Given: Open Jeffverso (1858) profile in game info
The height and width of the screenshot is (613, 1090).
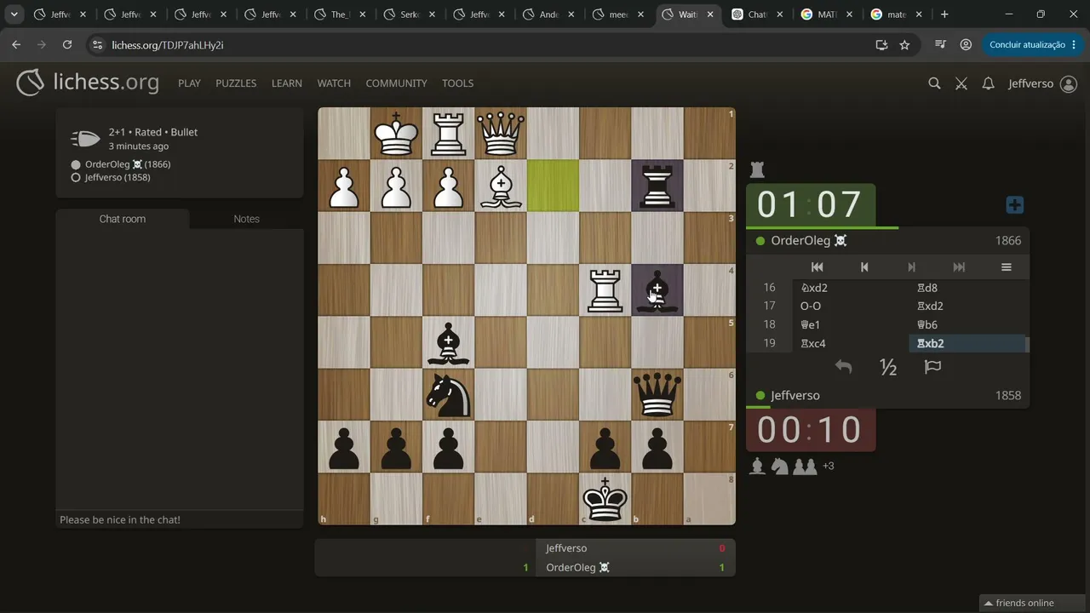Looking at the screenshot, I should (x=118, y=177).
